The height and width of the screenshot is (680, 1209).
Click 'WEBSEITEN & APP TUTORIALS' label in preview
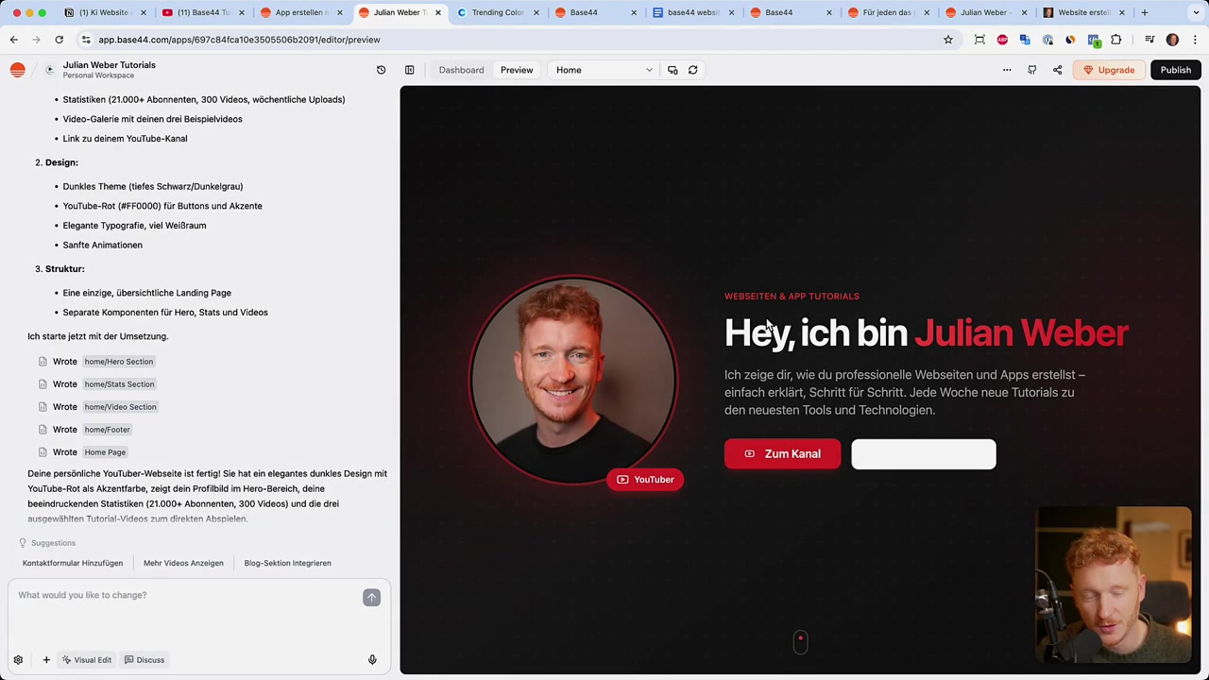(x=792, y=297)
